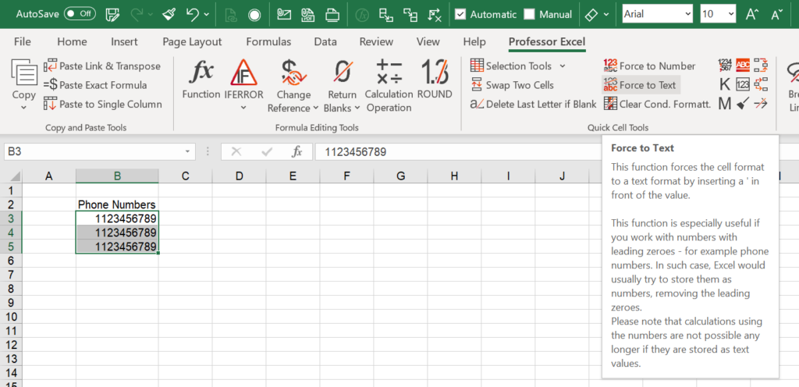Open the Clear eraser dropdown arrow
This screenshot has height=387, width=799.
[605, 15]
